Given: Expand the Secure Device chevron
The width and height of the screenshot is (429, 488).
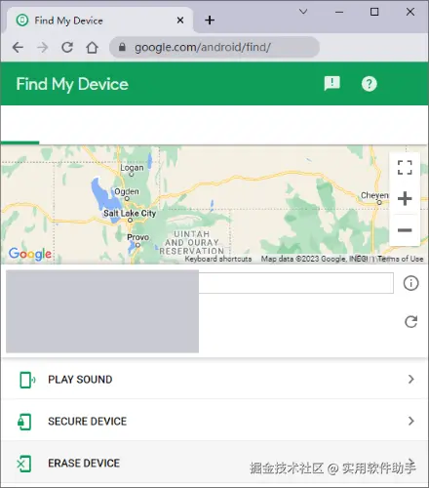Looking at the screenshot, I should pyautogui.click(x=411, y=421).
